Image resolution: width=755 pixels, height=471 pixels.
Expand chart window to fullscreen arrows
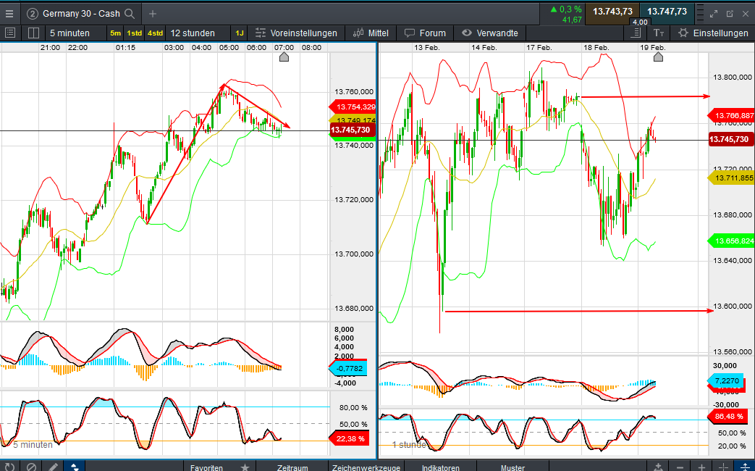click(x=713, y=14)
